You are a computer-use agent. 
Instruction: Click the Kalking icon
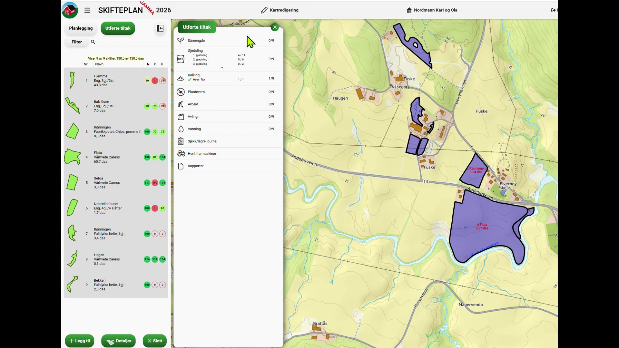pyautogui.click(x=181, y=79)
